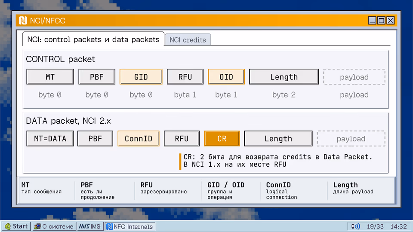Activate NFC Internals taskbar item

click(130, 226)
